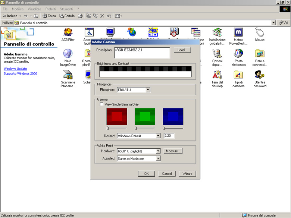
Task: Click the red gamma slider
Action: click(117, 128)
